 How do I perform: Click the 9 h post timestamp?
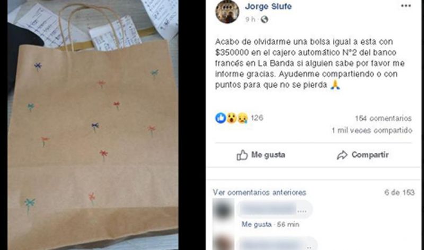point(250,20)
